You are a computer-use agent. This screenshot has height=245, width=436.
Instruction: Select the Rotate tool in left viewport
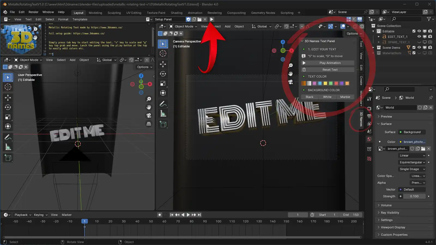coord(8,107)
